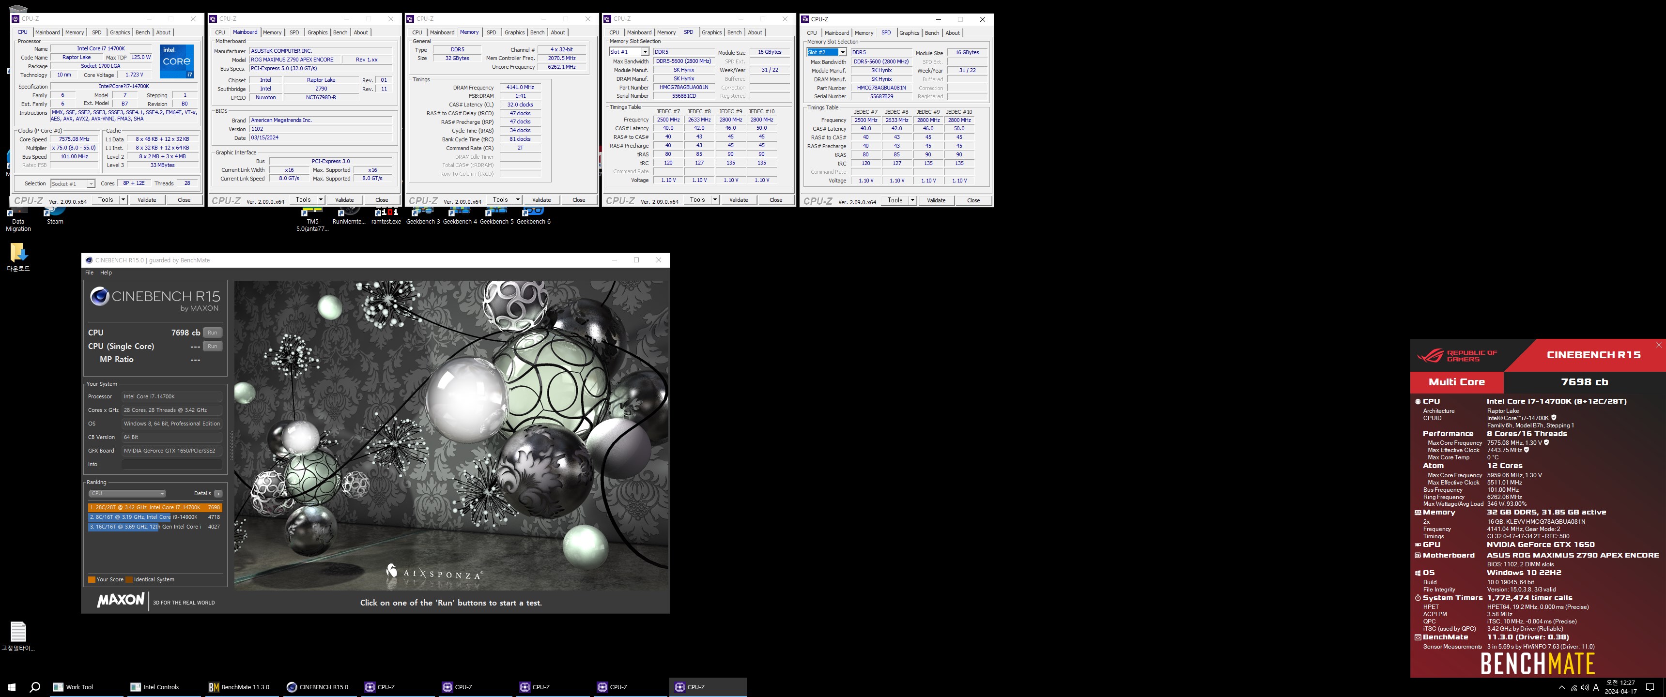Switch to About tab in CPU-Z Memory window
This screenshot has width=1666, height=697.
(557, 32)
